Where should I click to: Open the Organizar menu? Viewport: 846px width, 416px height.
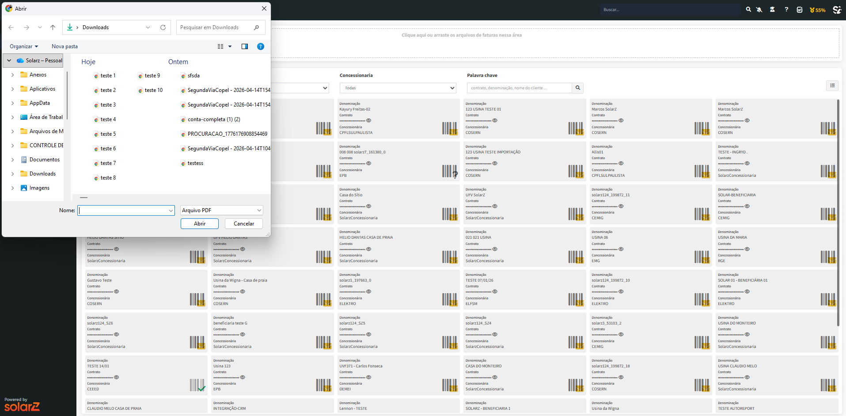24,46
